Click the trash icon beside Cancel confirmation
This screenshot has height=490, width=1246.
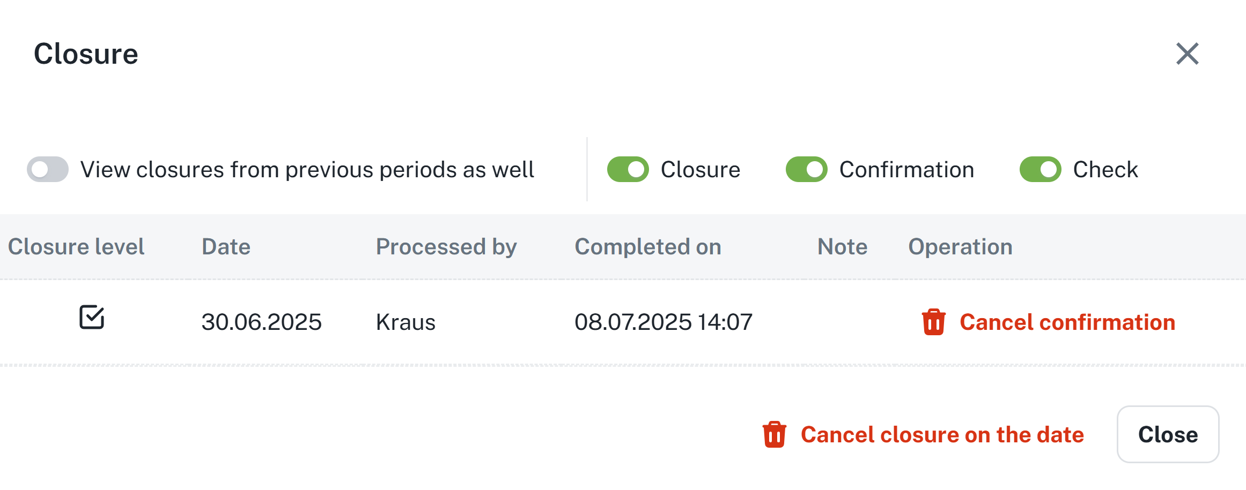point(933,322)
